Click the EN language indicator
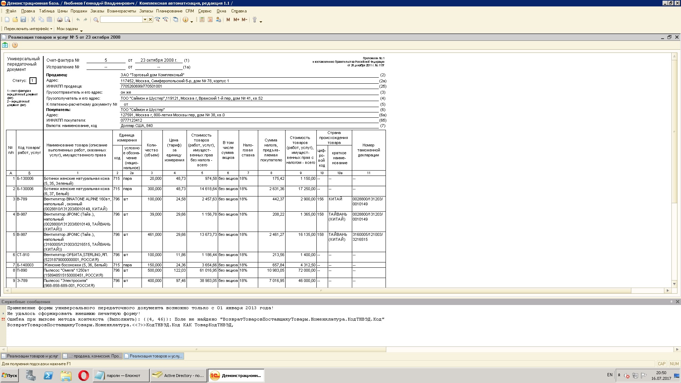Screen dimensions: 681x383 pos(610,375)
